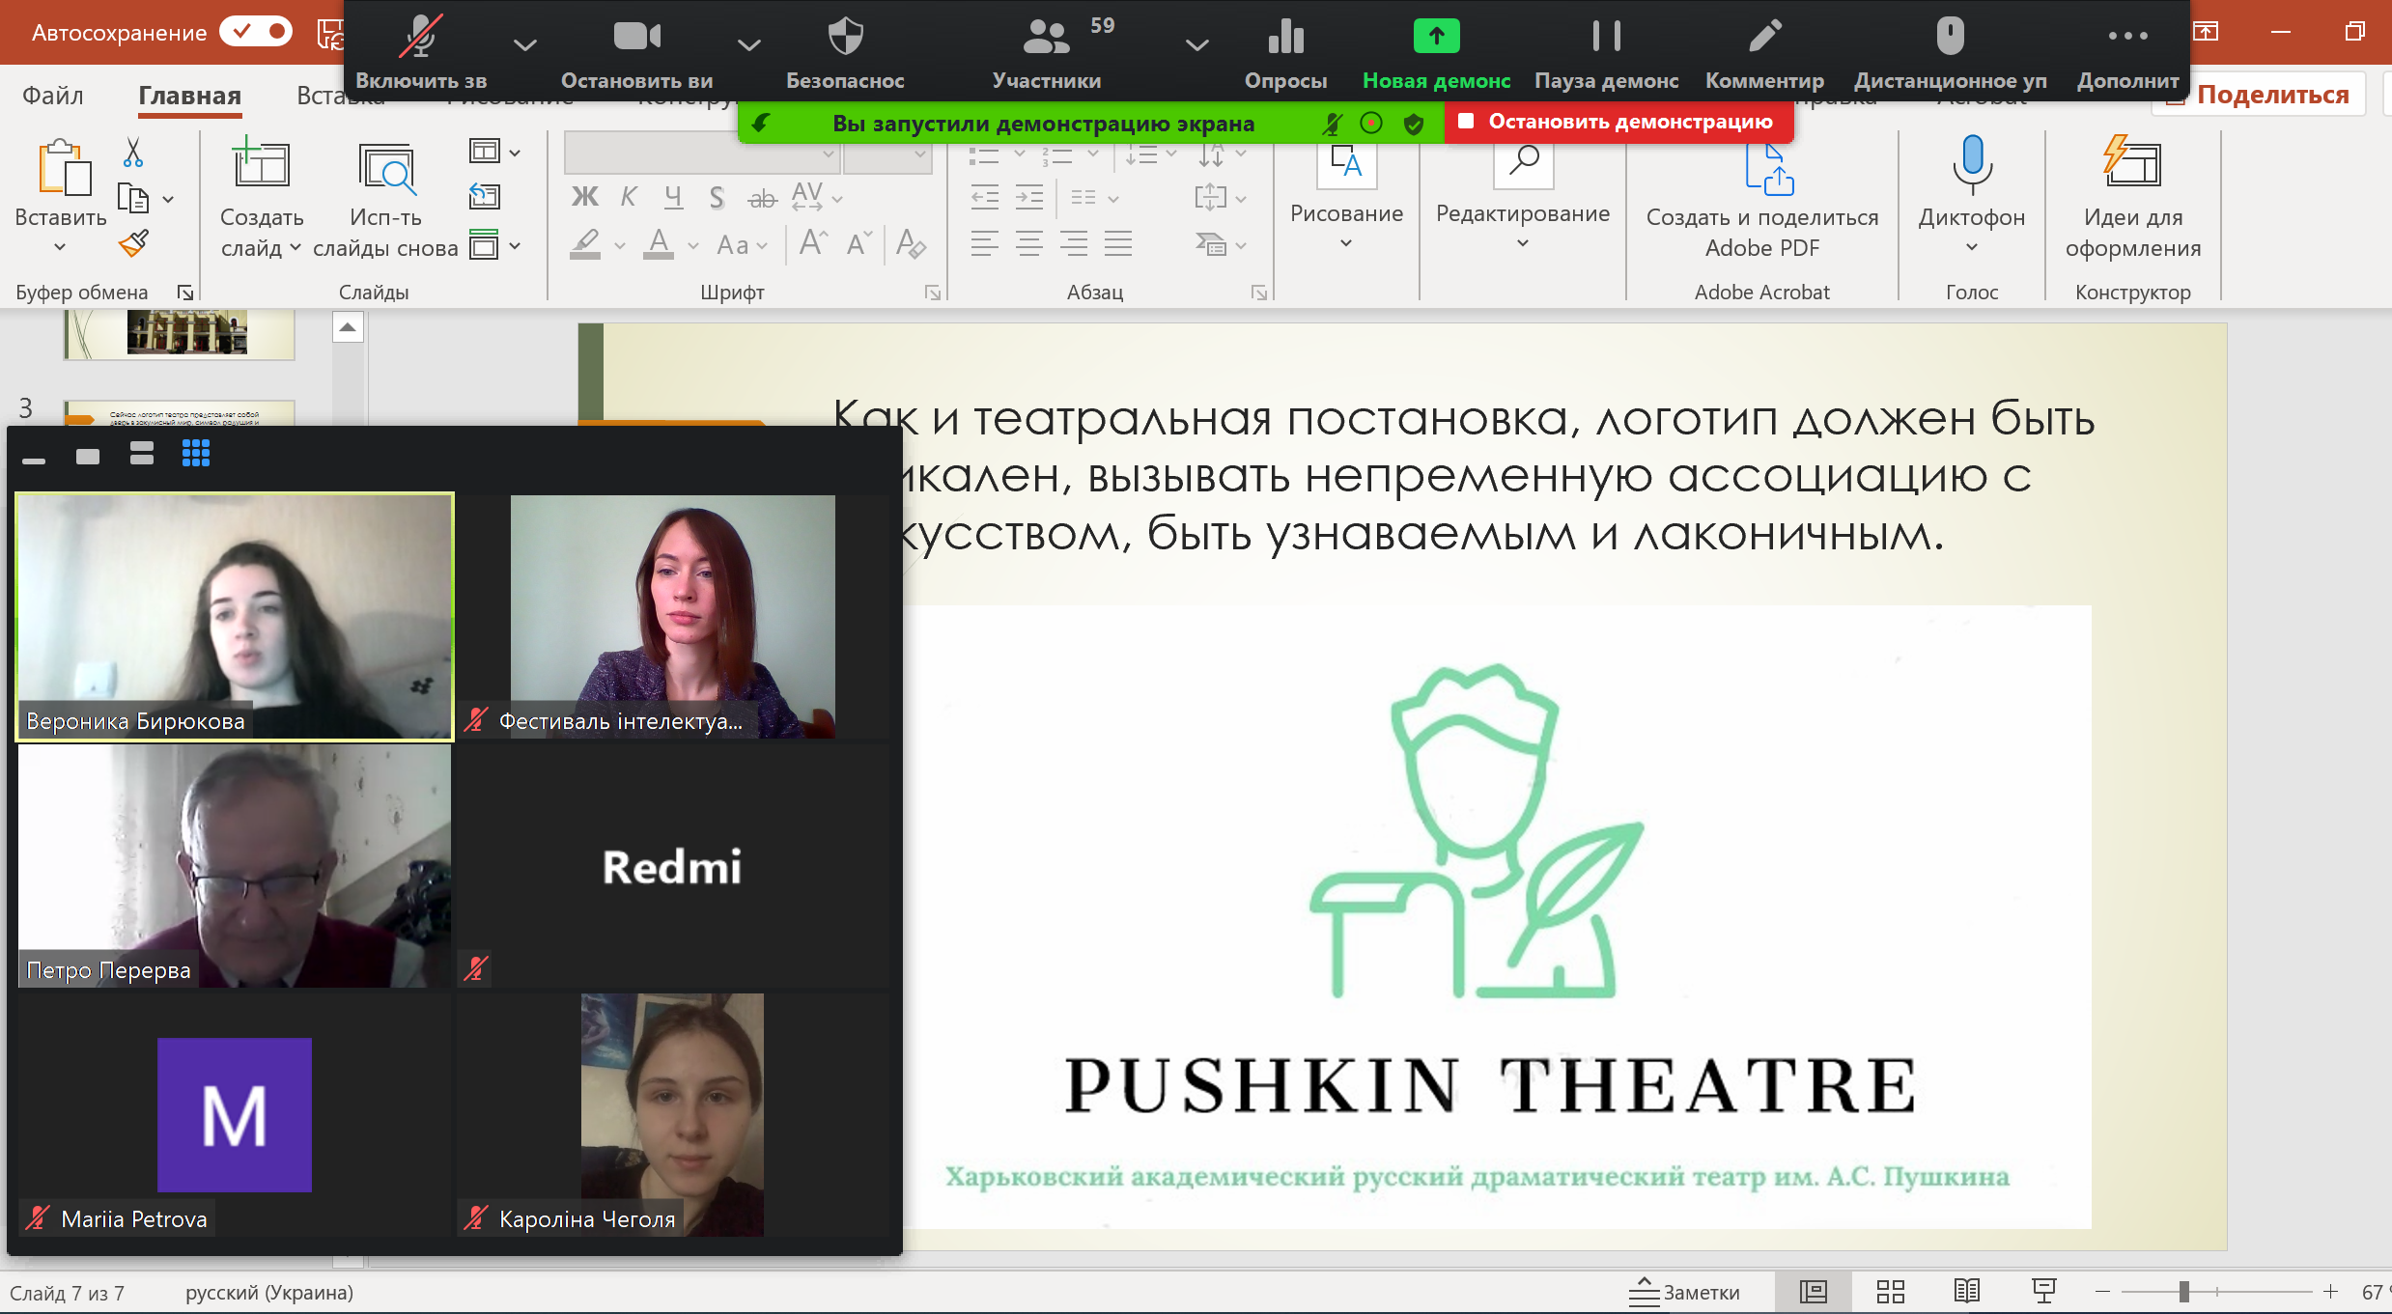2392x1314 pixels.
Task: Reset the slide layout icon
Action: [x=485, y=197]
